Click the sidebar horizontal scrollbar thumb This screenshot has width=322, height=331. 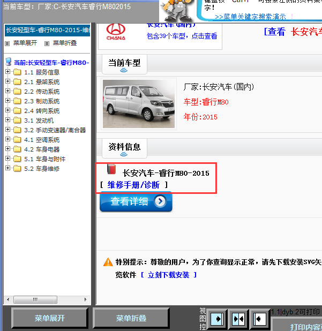35,299
